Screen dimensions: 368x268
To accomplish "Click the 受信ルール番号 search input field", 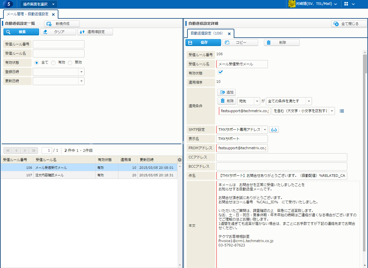I will [x=59, y=44].
